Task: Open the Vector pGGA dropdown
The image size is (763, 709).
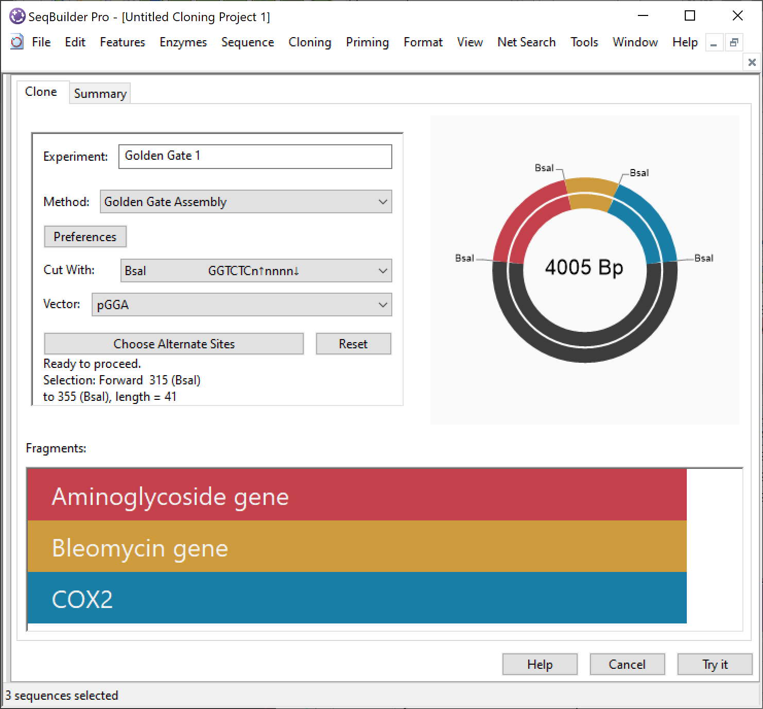Action: coord(241,305)
